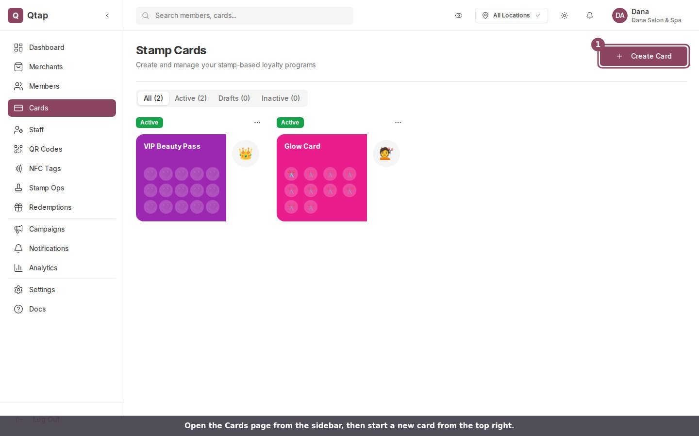Click the Staff user-cog icon

[18, 130]
